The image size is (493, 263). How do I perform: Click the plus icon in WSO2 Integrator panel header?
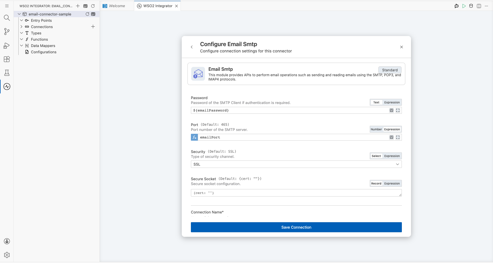point(78,6)
